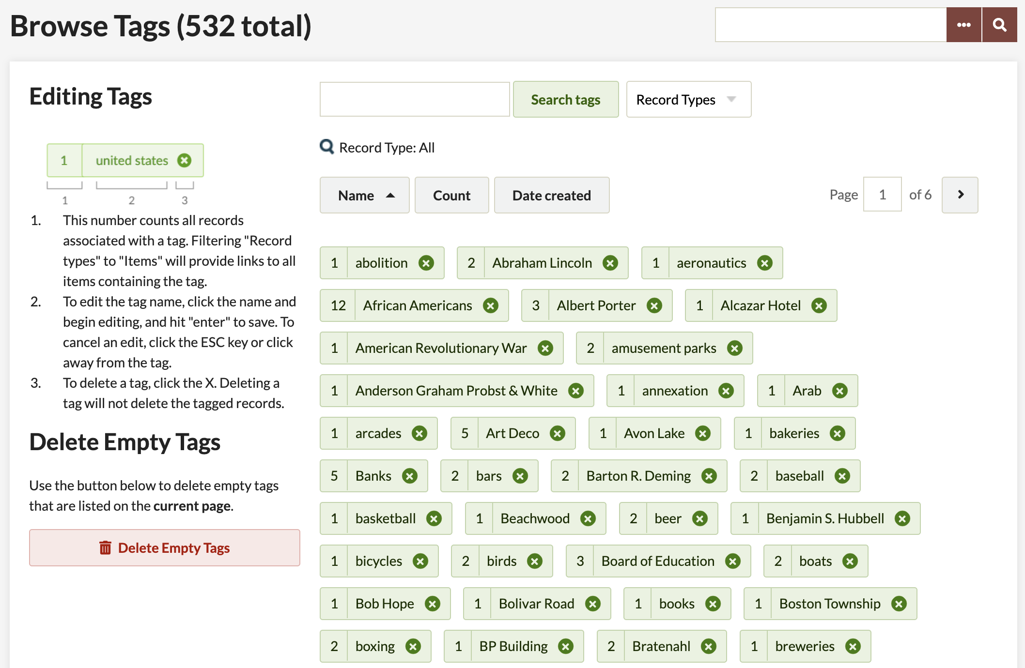1025x668 pixels.
Task: Edit the BP Building tag name
Action: 513,646
